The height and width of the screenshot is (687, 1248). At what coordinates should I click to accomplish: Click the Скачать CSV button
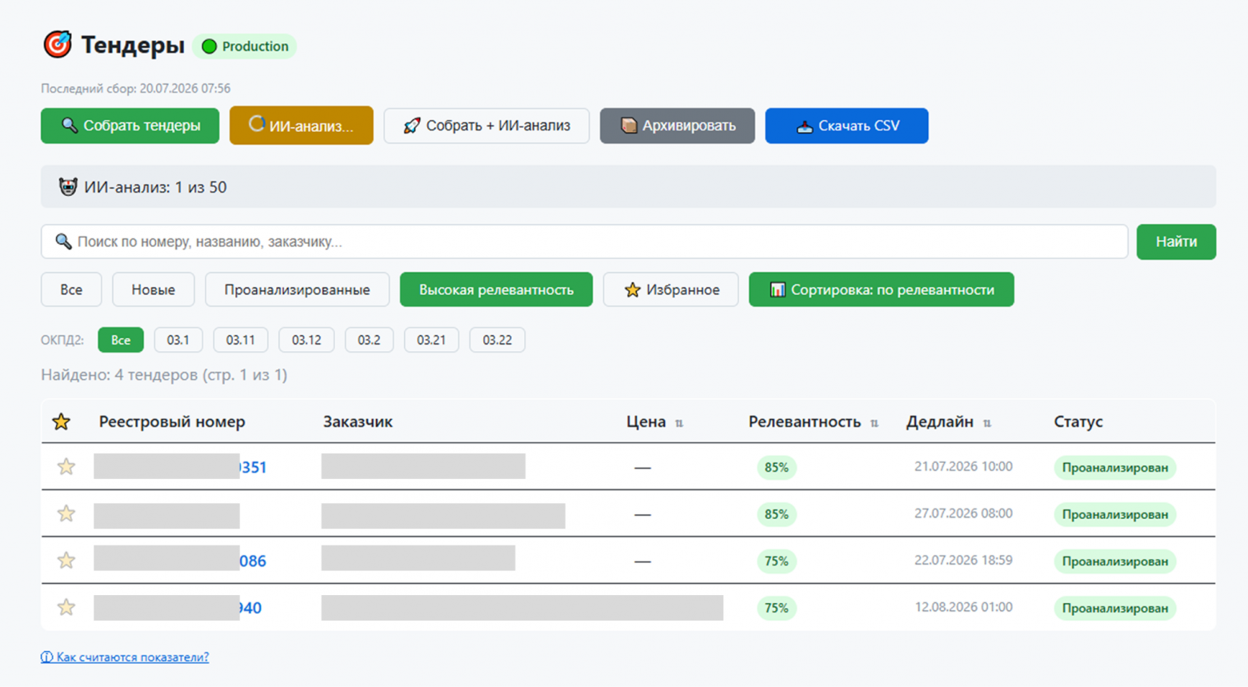pyautogui.click(x=846, y=126)
